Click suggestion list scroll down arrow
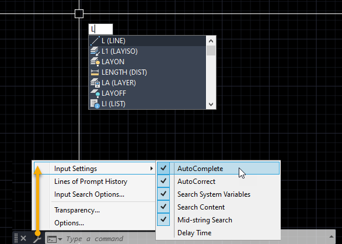Image resolution: width=342 pixels, height=244 pixels. [x=211, y=104]
